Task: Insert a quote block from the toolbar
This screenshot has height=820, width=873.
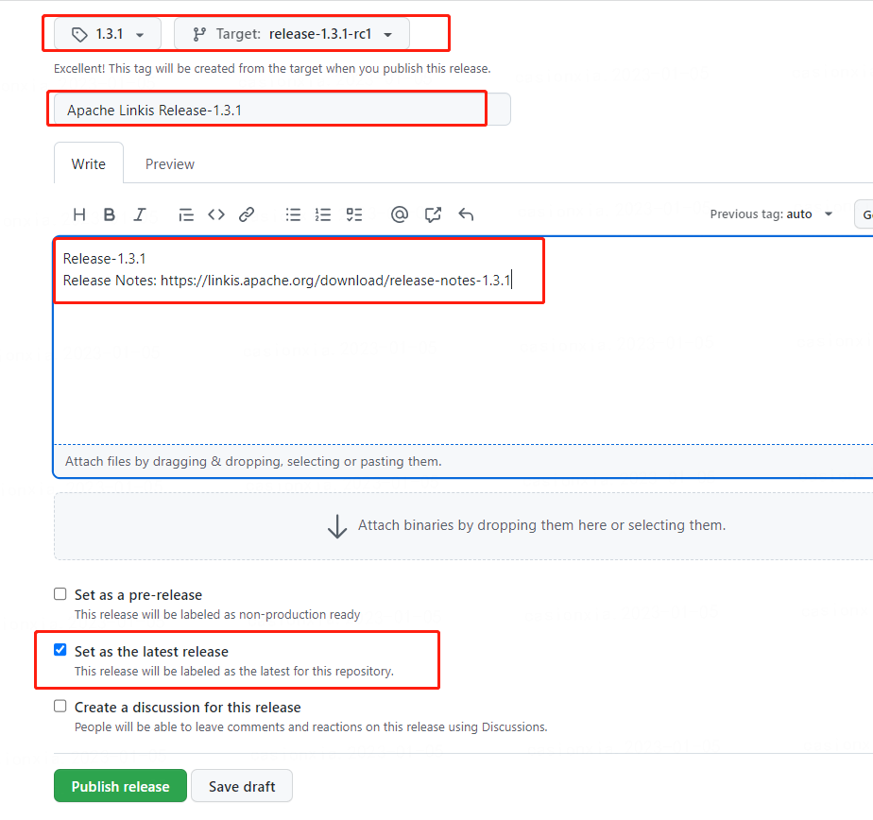Action: coord(186,214)
